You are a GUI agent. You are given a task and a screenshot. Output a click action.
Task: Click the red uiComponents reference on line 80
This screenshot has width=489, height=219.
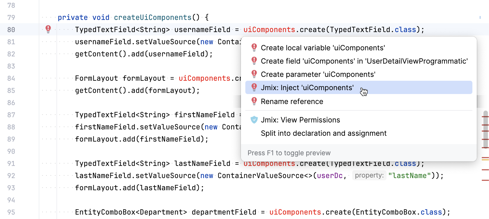click(x=269, y=30)
